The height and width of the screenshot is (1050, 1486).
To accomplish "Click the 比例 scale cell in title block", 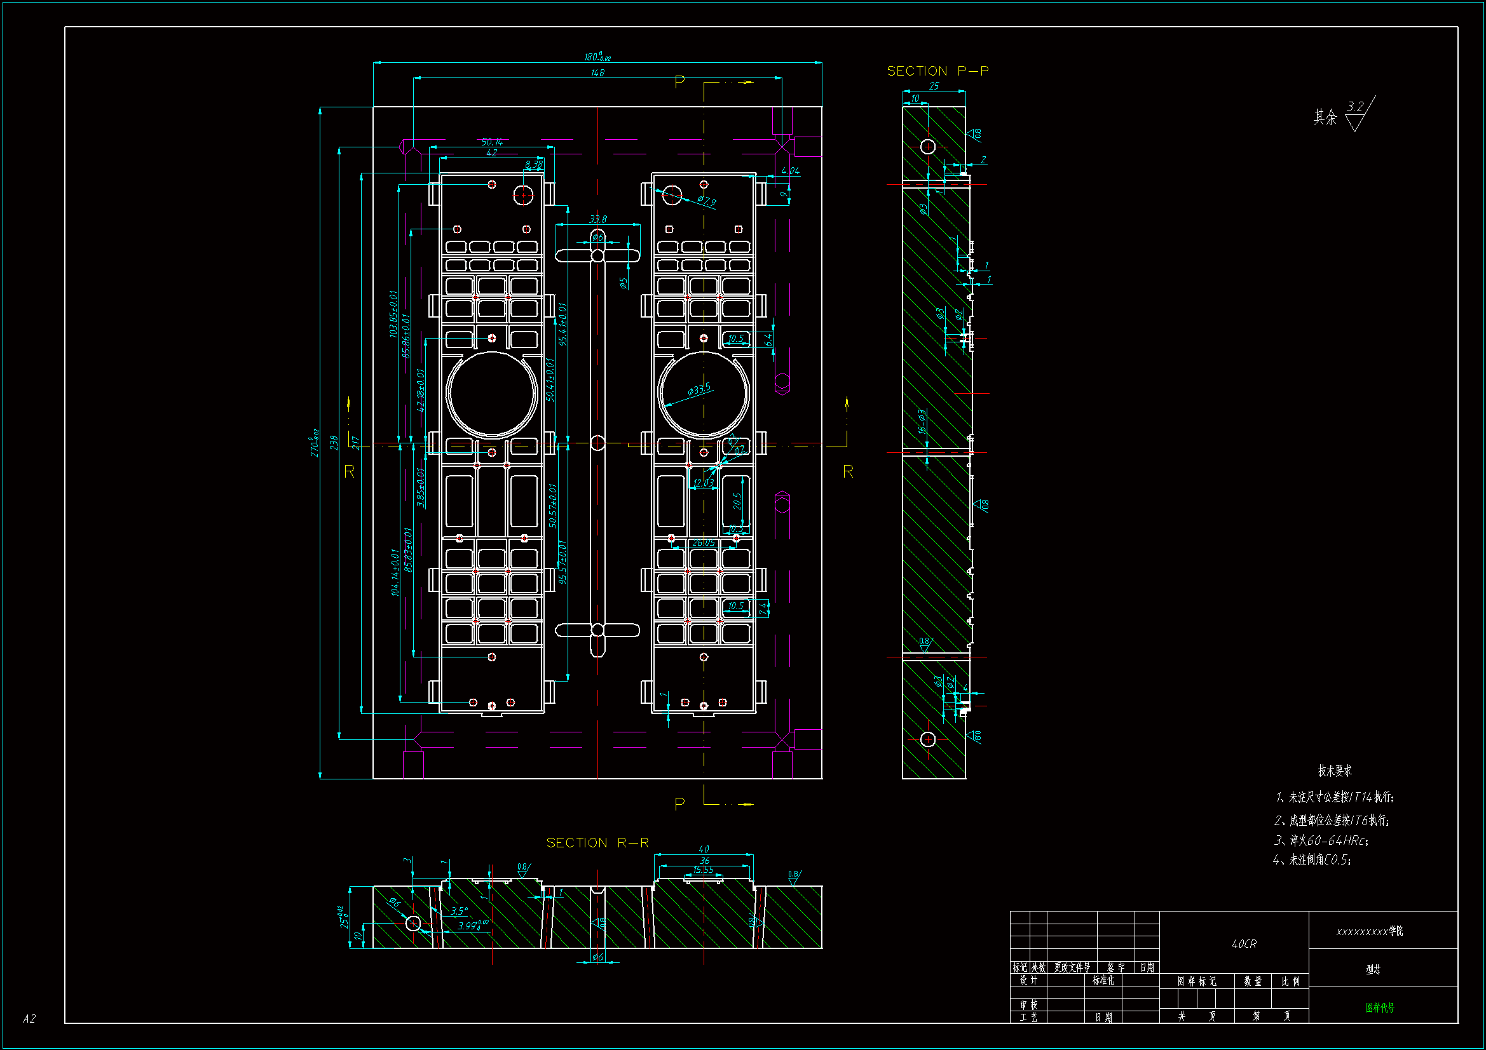I will pos(1290,981).
